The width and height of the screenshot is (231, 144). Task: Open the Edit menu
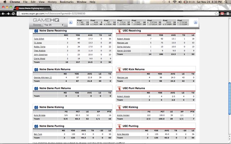point(33,2)
